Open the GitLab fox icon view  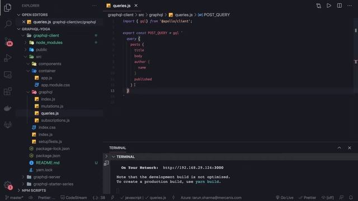(8, 125)
